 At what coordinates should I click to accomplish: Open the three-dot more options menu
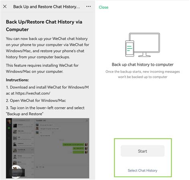tap(89, 6)
